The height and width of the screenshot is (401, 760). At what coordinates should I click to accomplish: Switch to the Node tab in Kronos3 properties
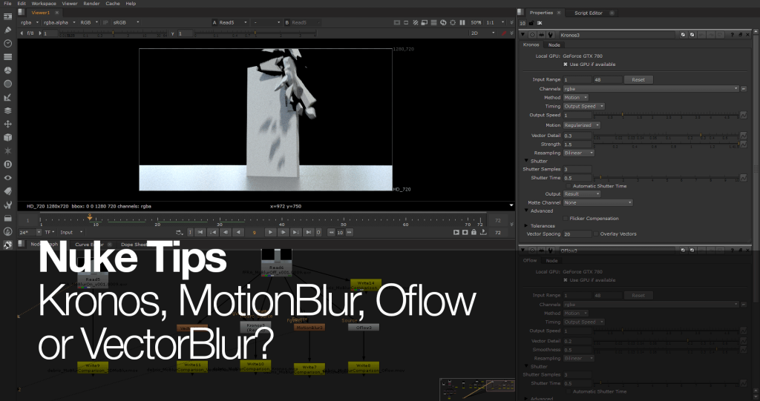point(553,45)
